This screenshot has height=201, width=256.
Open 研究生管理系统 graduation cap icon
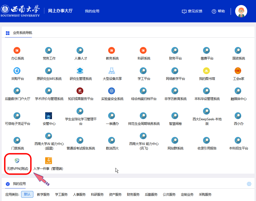(x=80, y=71)
